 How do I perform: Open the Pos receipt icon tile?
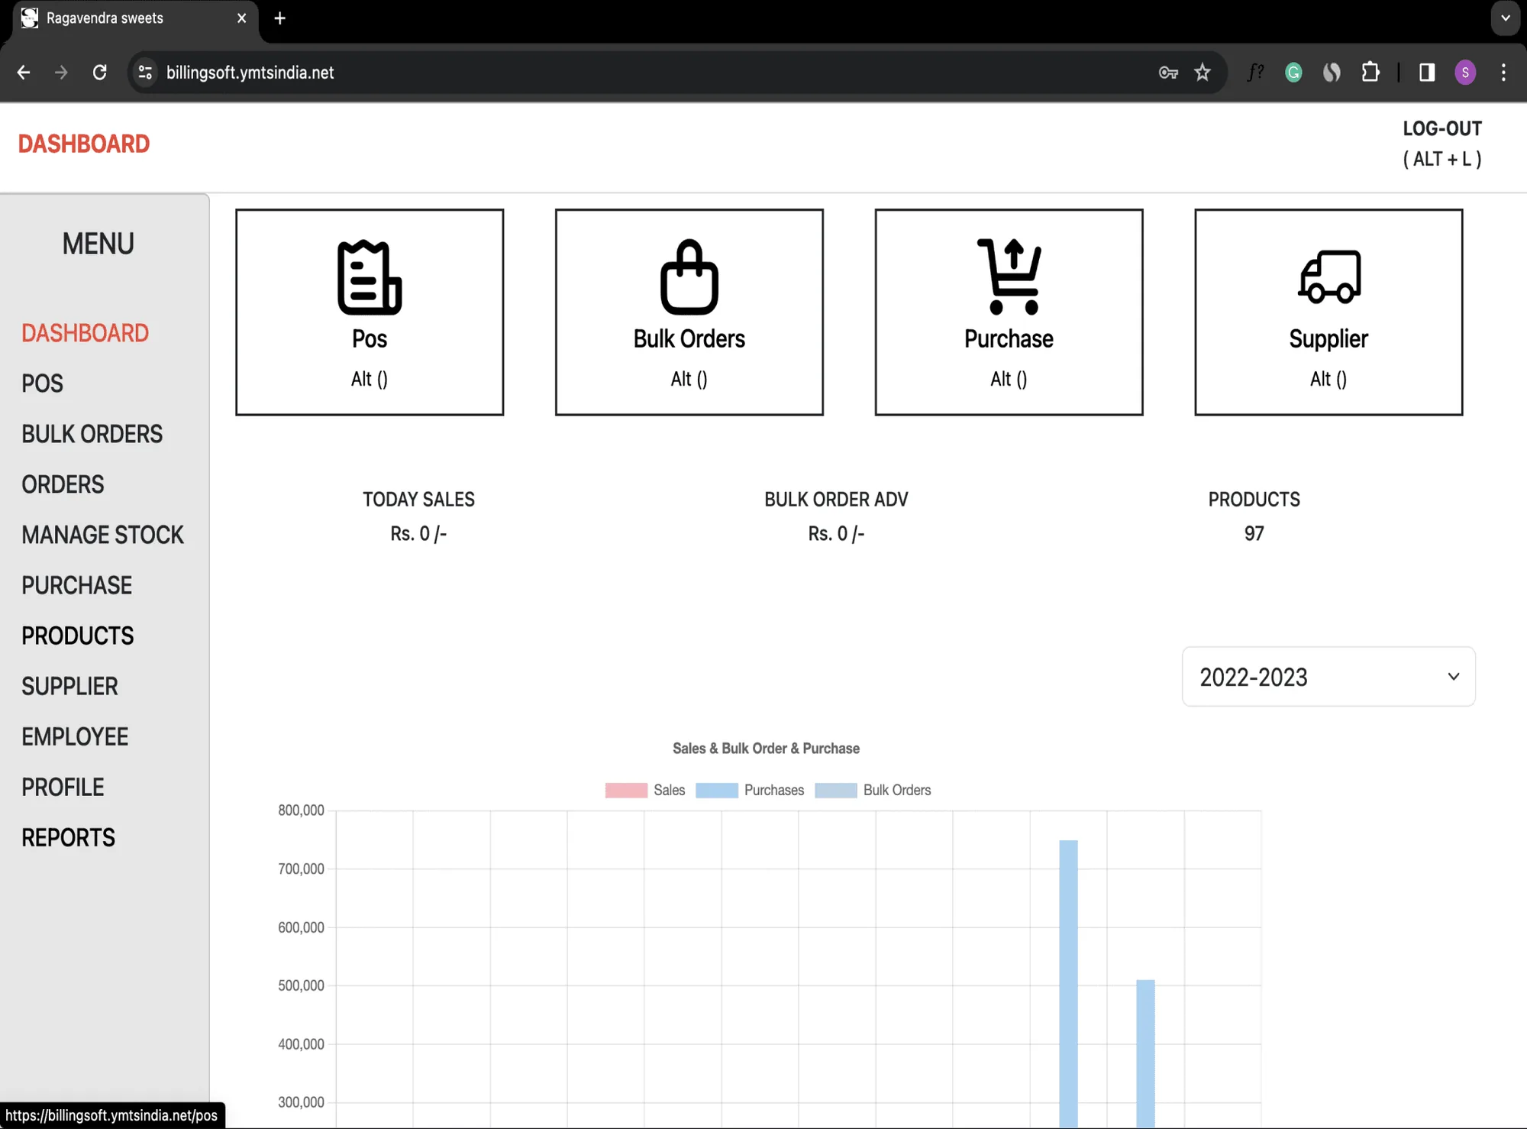[370, 312]
